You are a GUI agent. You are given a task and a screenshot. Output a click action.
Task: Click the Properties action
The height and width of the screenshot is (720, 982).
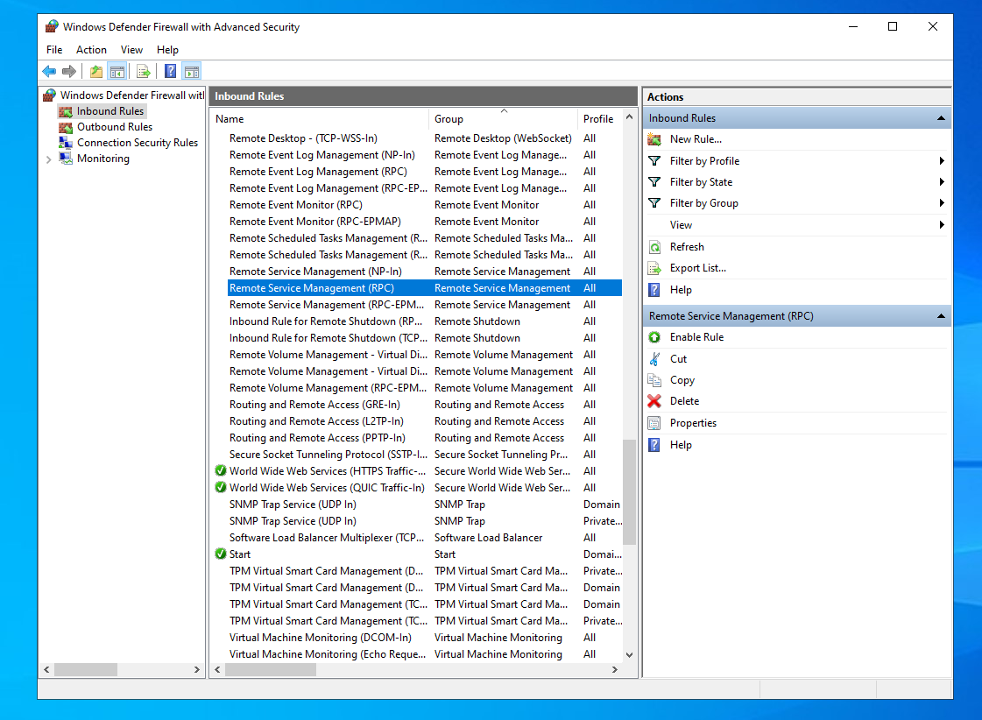click(x=693, y=423)
